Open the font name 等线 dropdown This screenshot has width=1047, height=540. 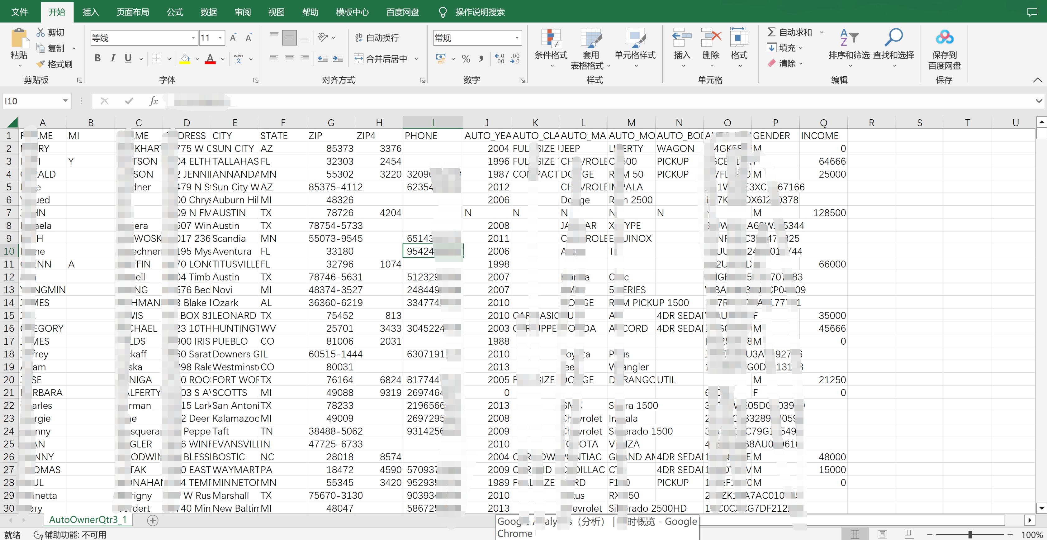[x=193, y=38]
